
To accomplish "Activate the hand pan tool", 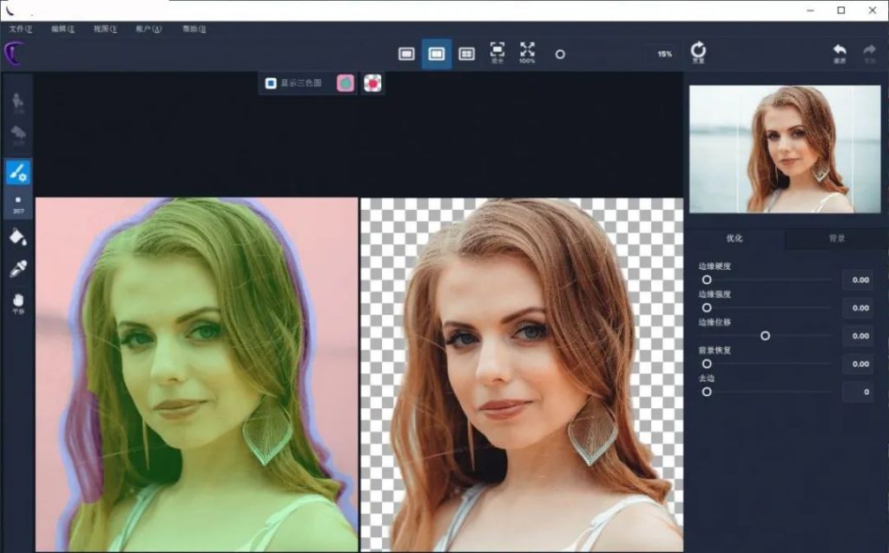I will pos(18,300).
